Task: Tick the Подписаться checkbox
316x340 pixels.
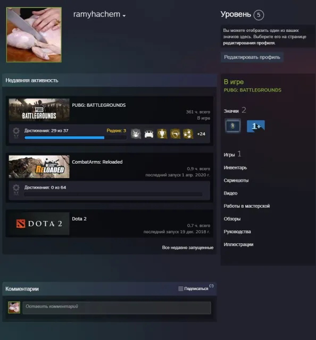Action: (x=181, y=288)
